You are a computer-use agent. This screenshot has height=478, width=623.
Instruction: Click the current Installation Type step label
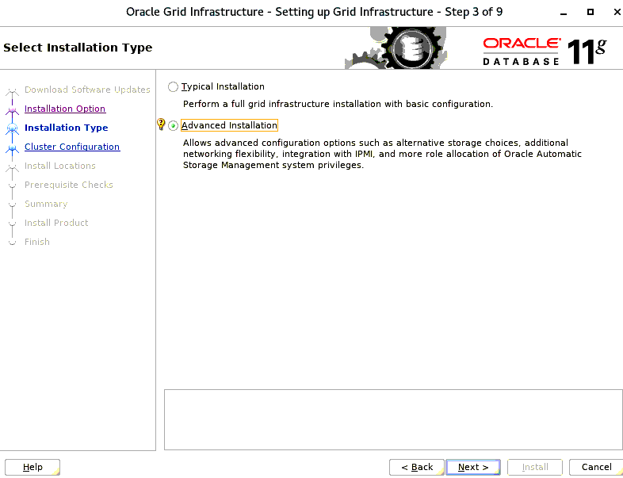pyautogui.click(x=67, y=128)
